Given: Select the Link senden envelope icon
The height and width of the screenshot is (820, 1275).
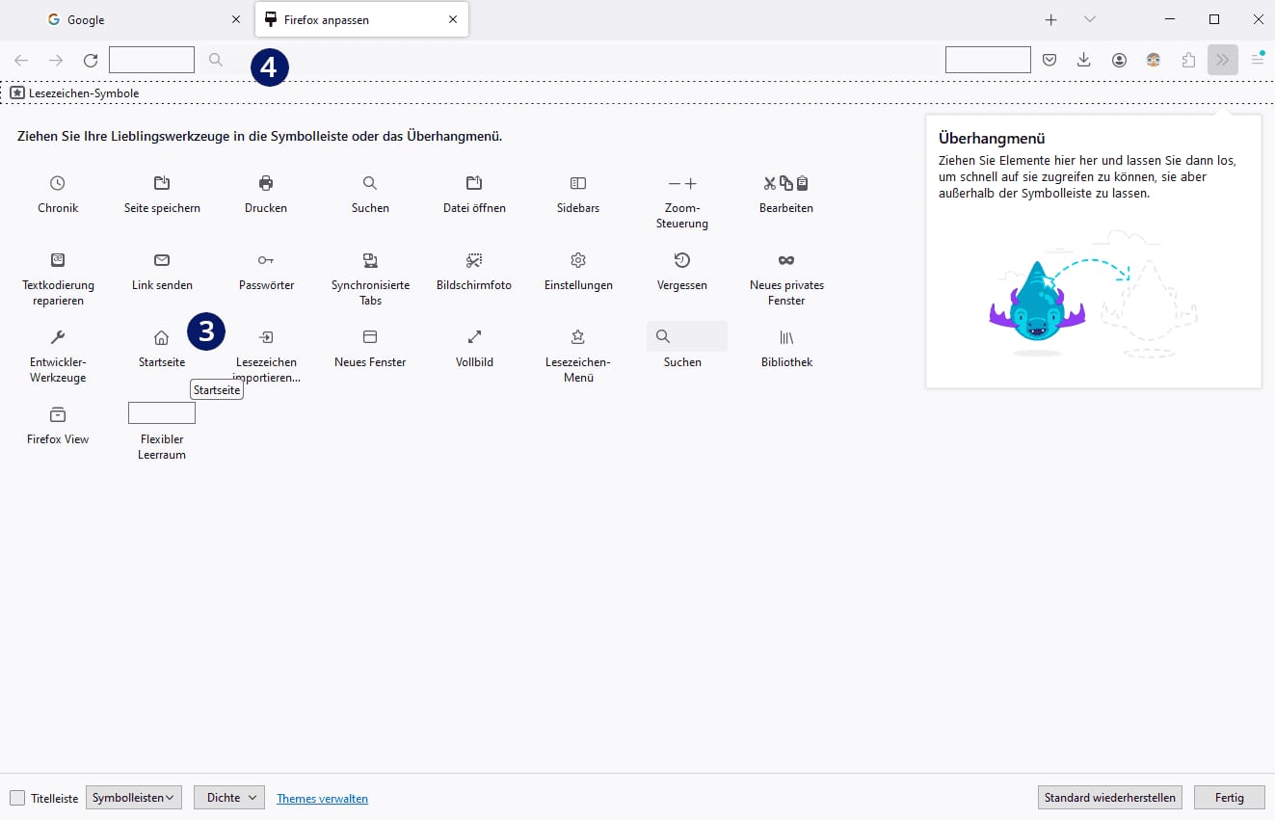Looking at the screenshot, I should coord(162,260).
